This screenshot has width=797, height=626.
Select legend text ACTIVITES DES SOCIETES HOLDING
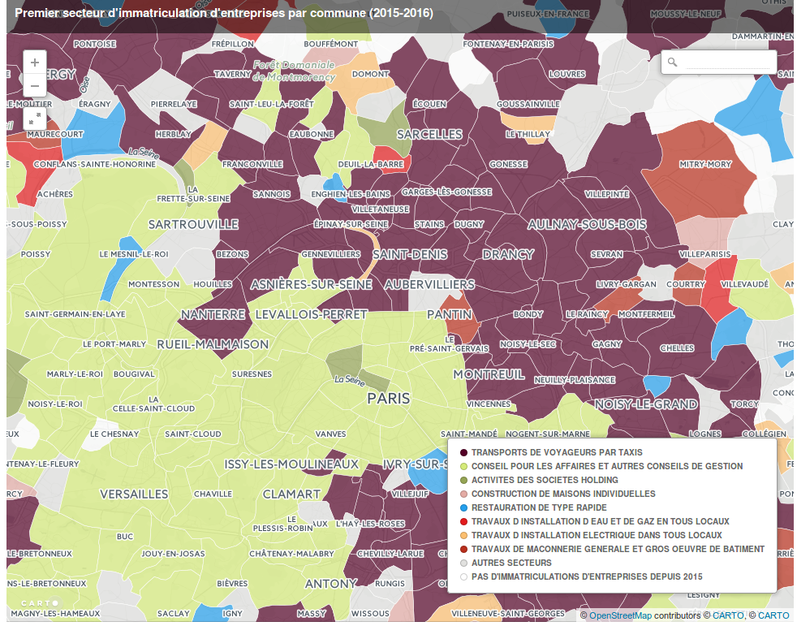coord(545,480)
